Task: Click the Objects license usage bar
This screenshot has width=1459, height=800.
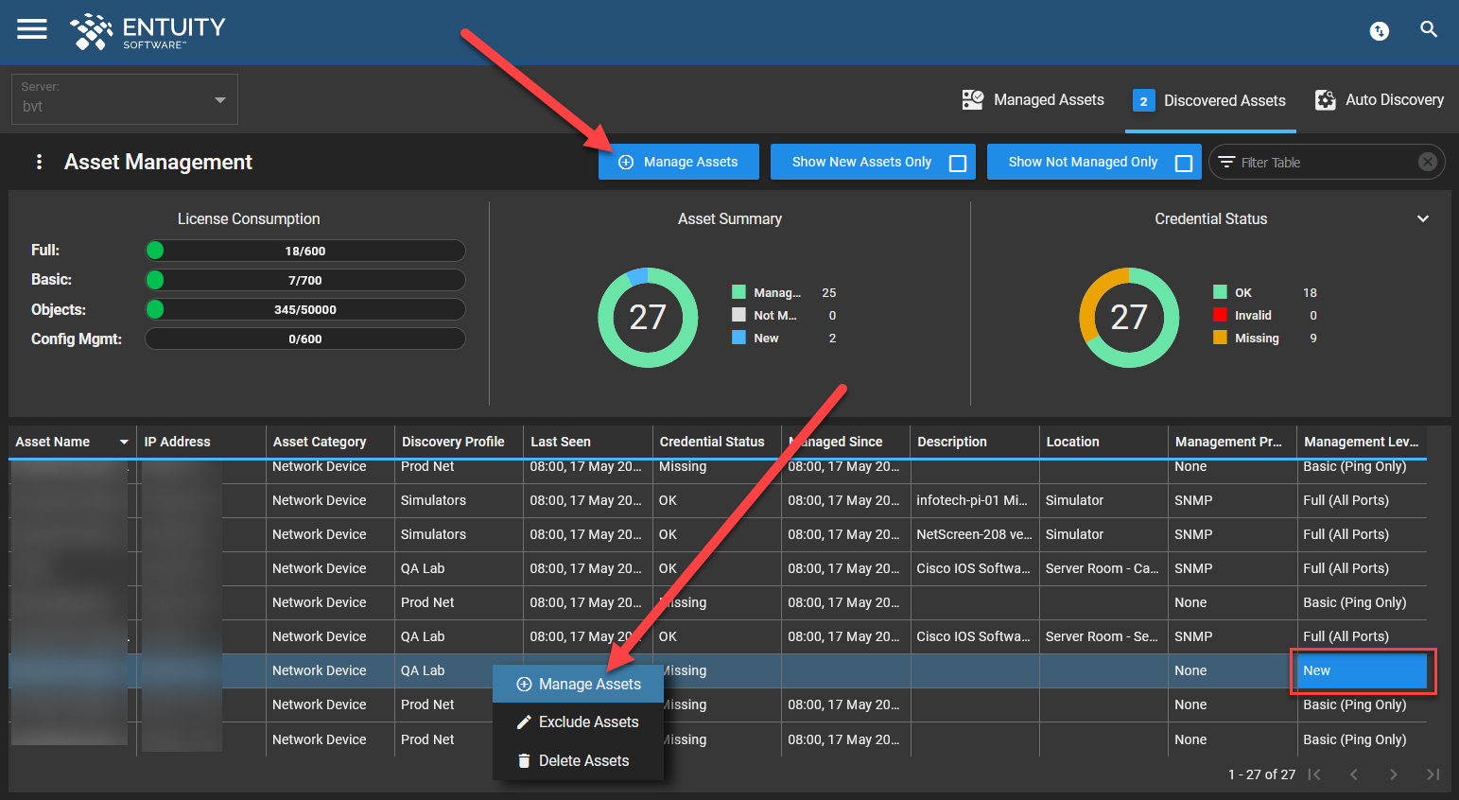Action: 304,309
